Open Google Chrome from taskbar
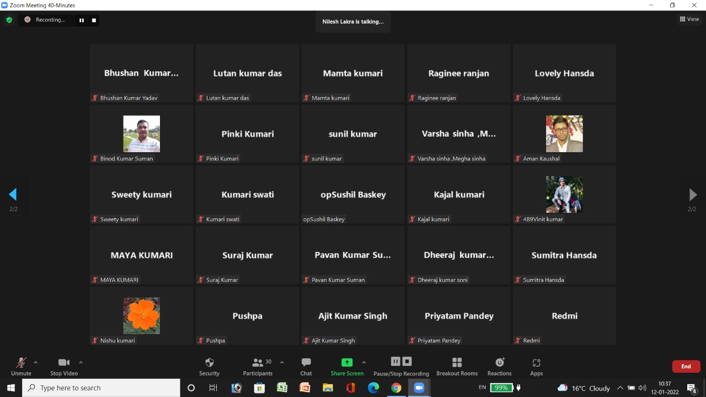This screenshot has width=706, height=397. [x=396, y=388]
